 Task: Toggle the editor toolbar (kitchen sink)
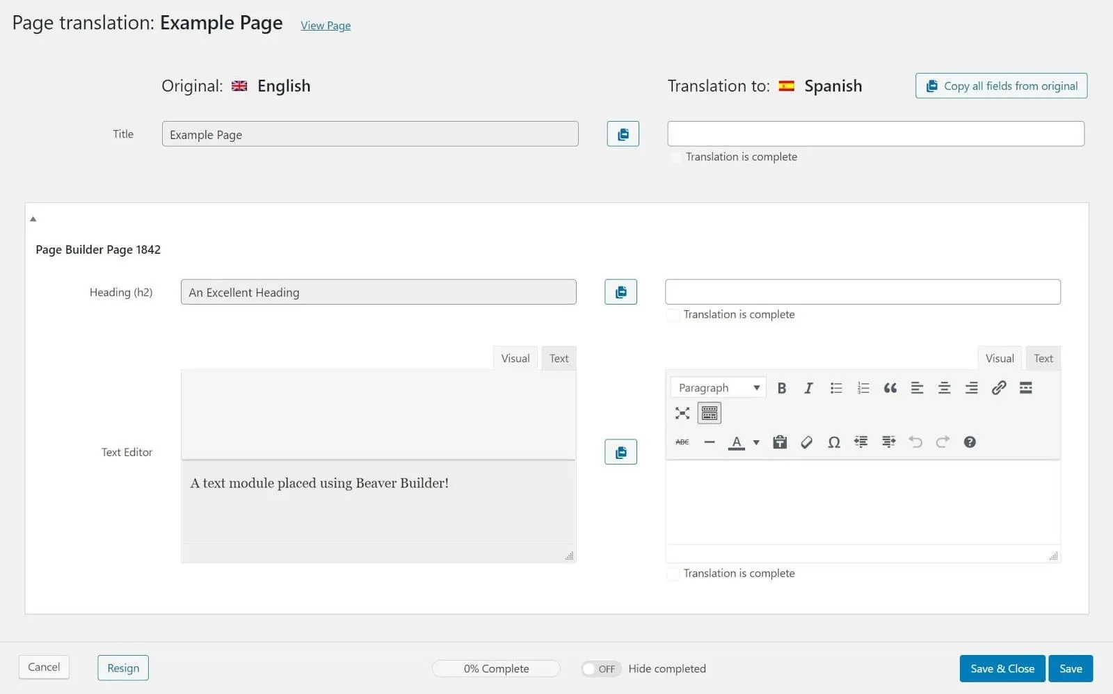(710, 413)
